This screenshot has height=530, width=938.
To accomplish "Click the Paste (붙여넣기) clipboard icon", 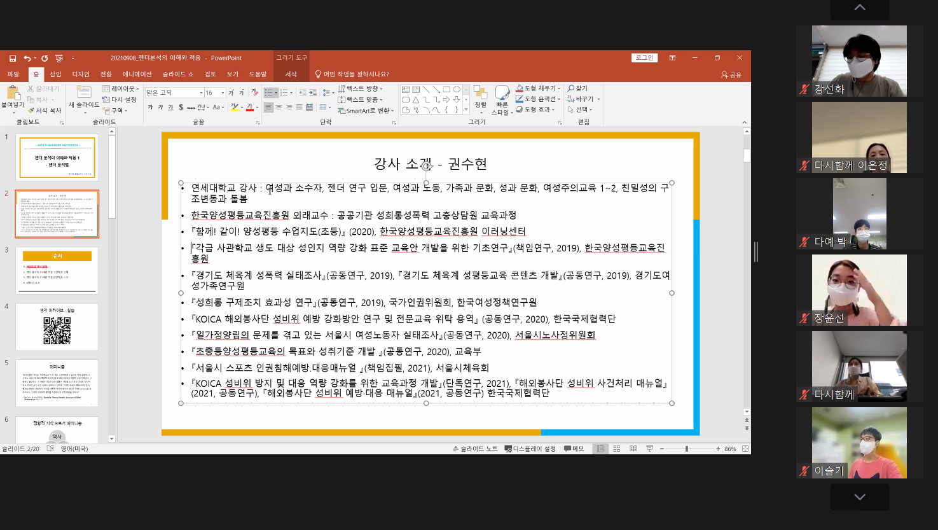I will tap(13, 94).
